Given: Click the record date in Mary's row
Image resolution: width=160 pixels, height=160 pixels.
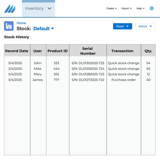Looking at the screenshot, I should (15, 74).
